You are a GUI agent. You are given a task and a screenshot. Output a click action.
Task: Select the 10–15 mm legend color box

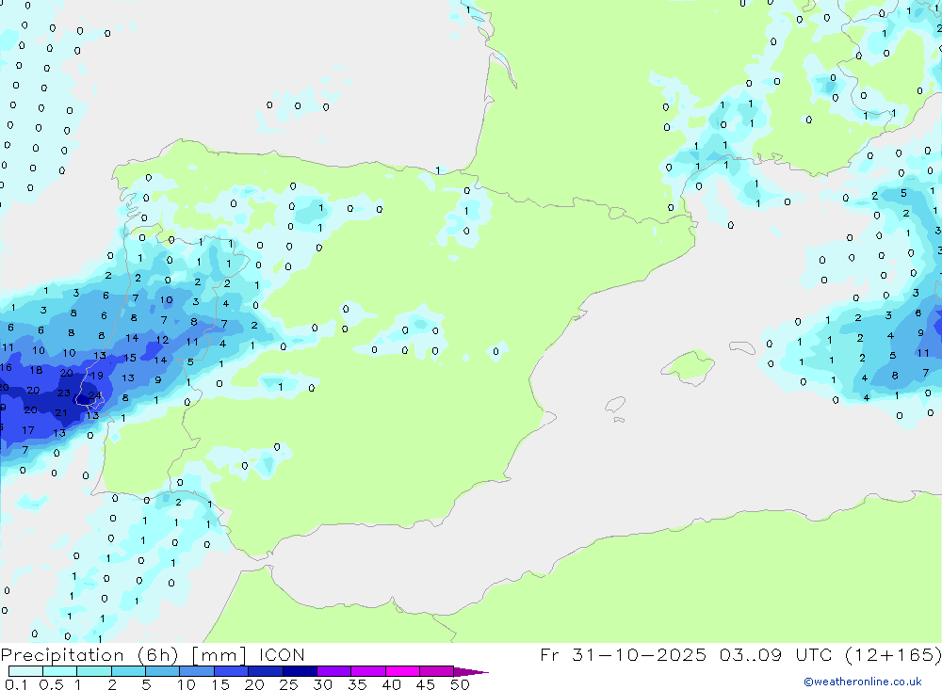point(197,671)
